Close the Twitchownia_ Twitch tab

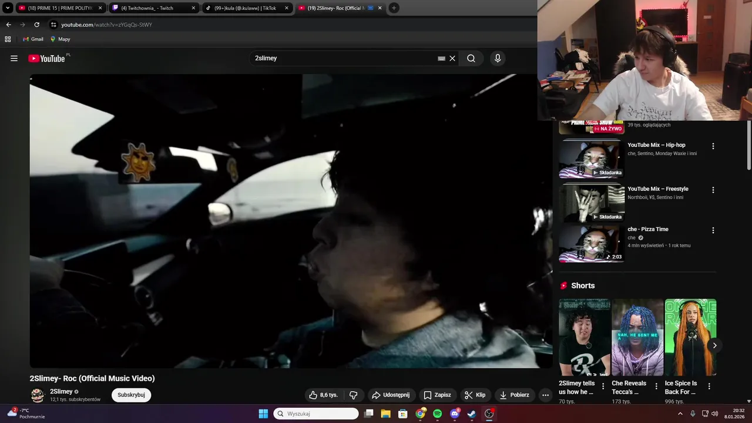pyautogui.click(x=193, y=8)
